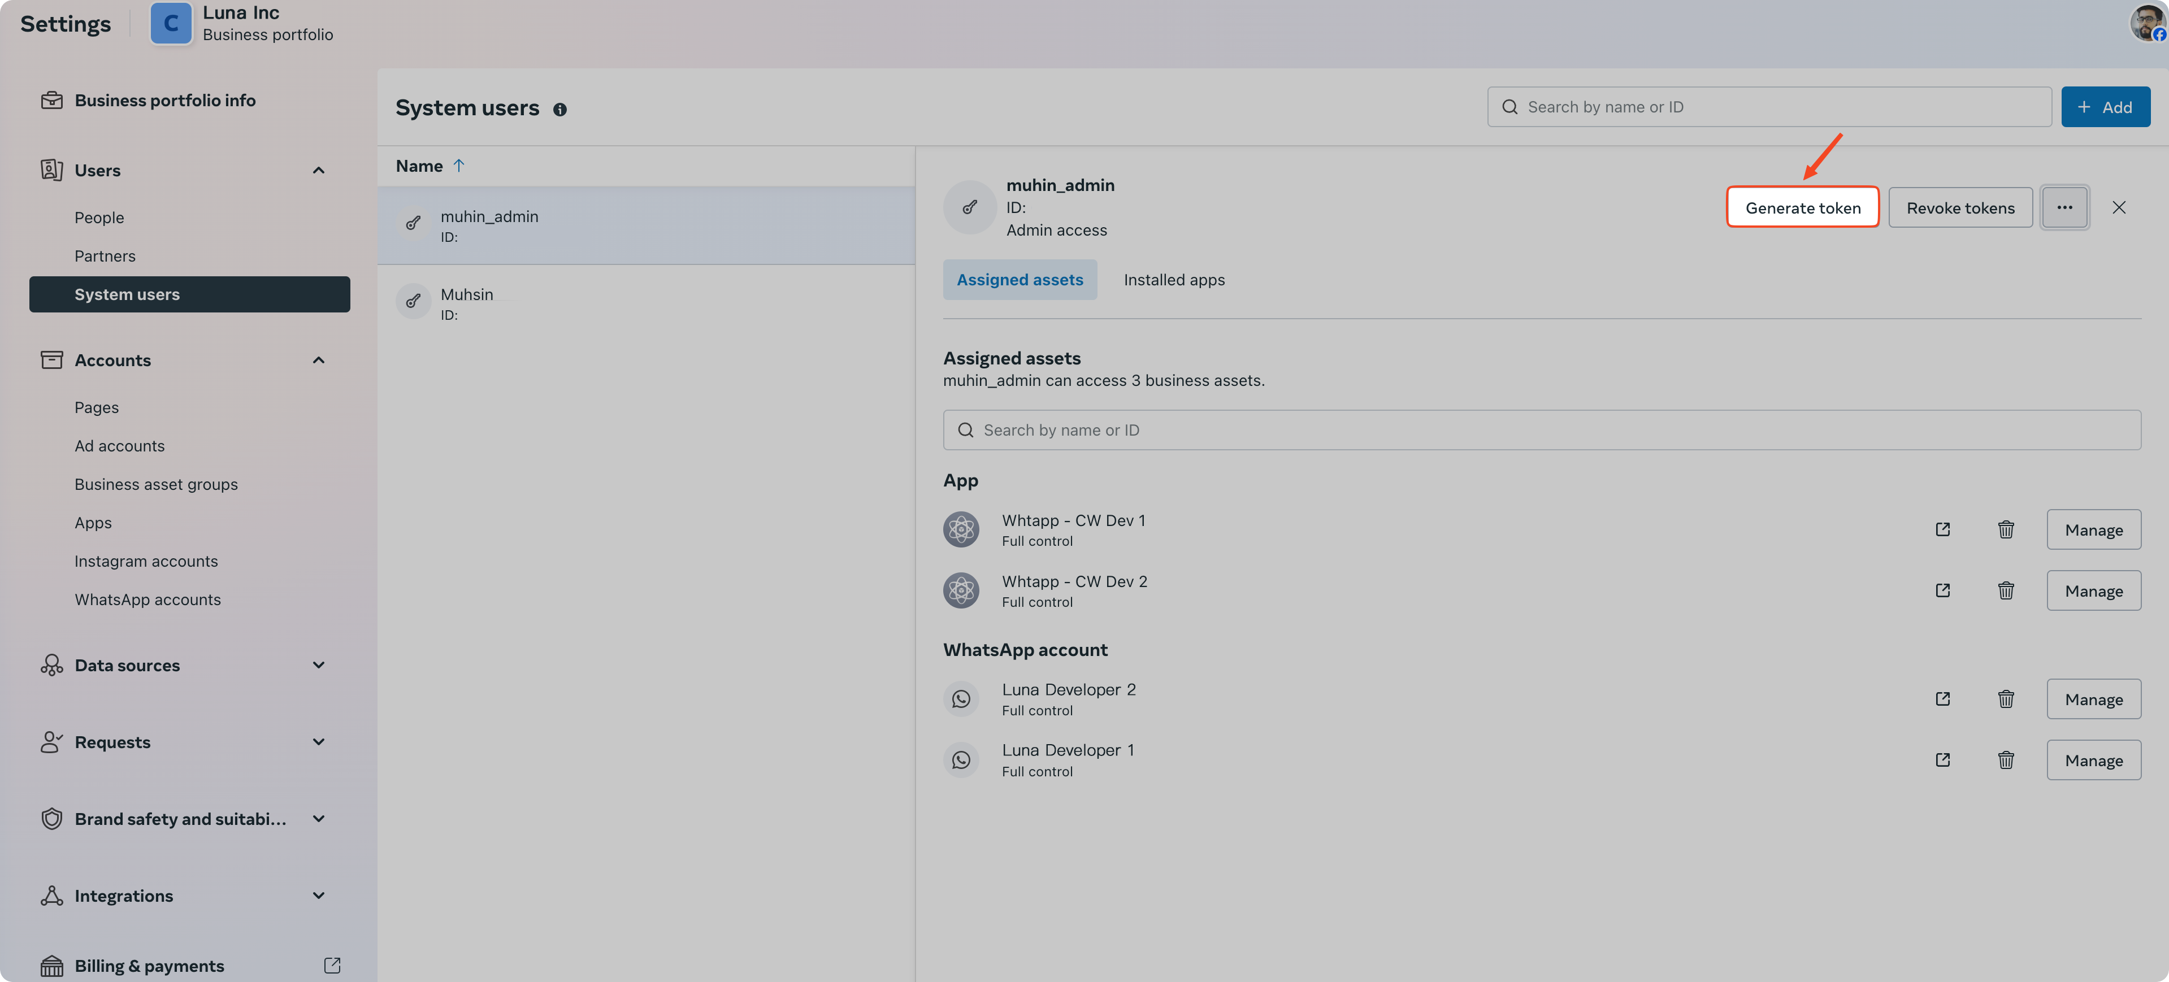Click the Name column header
This screenshot has height=982, width=2169.
(419, 166)
